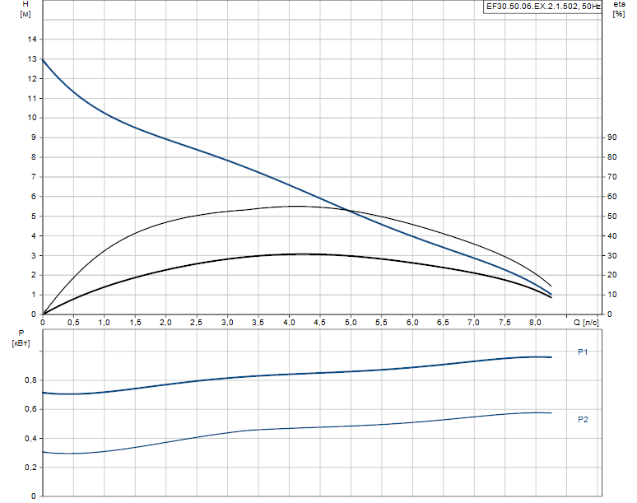Click the 10 tick on eta axis
The height and width of the screenshot is (503, 637).
[x=611, y=295]
